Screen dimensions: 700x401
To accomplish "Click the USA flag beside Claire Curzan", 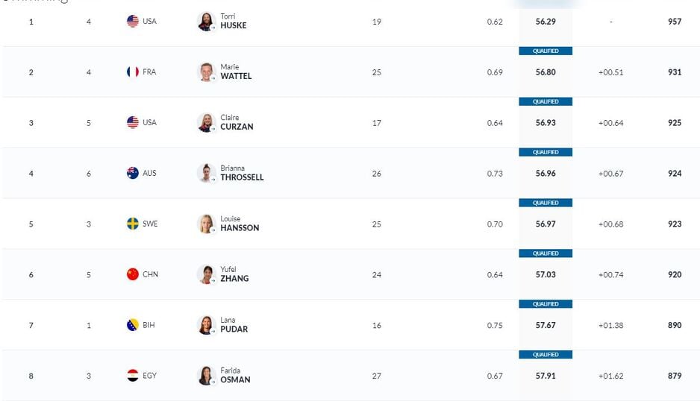I will 133,122.
